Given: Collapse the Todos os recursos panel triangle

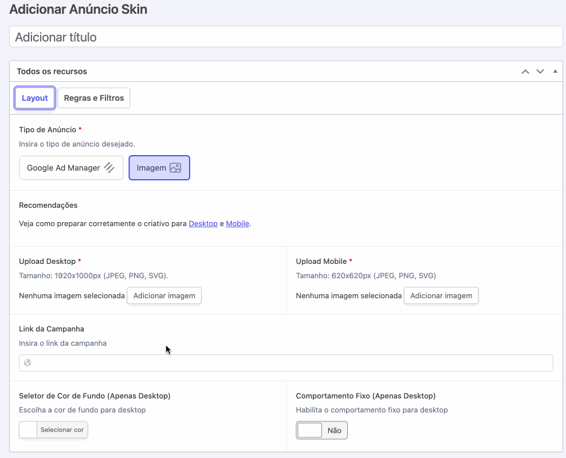Looking at the screenshot, I should 555,72.
